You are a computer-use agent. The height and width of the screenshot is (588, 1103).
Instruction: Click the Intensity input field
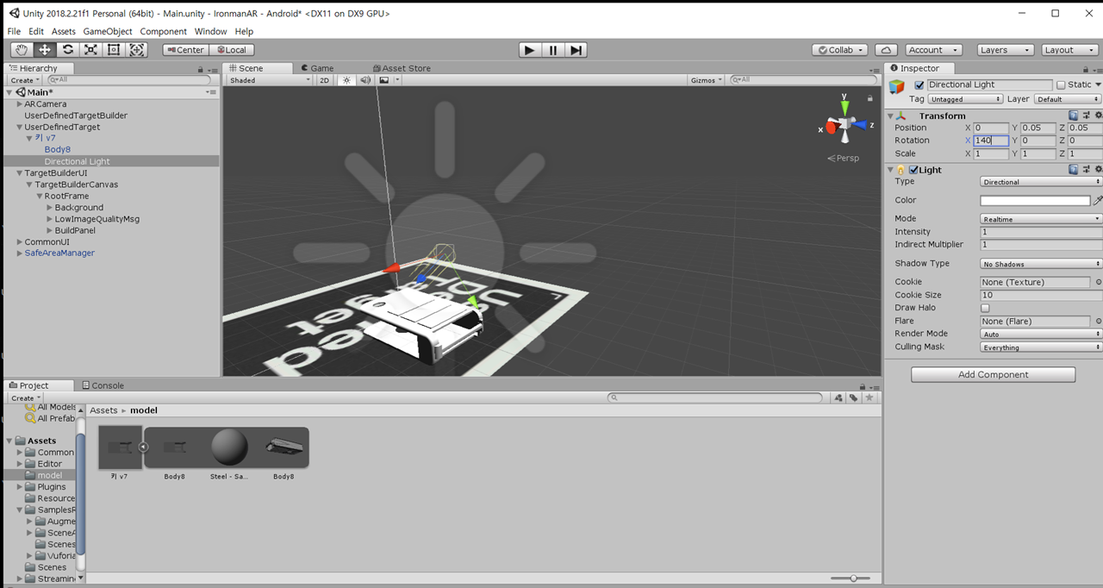click(x=1041, y=232)
